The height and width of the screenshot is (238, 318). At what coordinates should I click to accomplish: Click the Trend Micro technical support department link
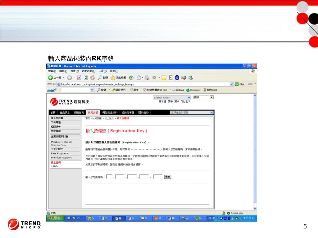coord(129,165)
